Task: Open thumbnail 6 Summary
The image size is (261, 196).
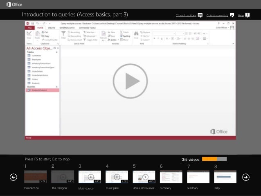Action: click(x=171, y=177)
